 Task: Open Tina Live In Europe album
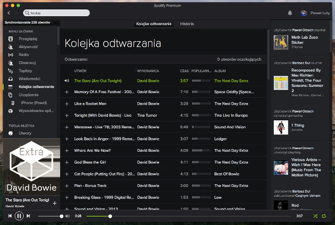[231, 116]
